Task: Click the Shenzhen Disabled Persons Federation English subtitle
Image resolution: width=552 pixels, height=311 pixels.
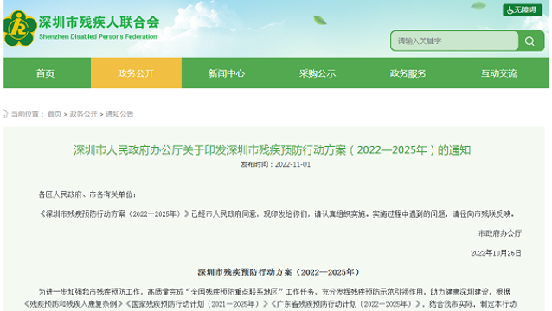Action: pyautogui.click(x=99, y=36)
